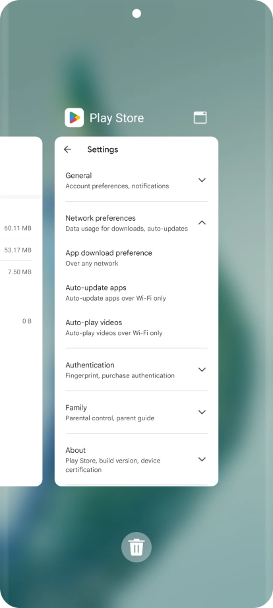Screen dimensions: 273x608
Task: Open split-screen window icon beside Play Store
Action: 200,118
